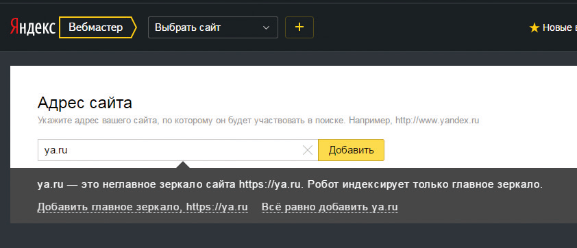The height and width of the screenshot is (248, 577).
Task: Choose Всё равно добавить ya.ru
Action: coord(330,207)
